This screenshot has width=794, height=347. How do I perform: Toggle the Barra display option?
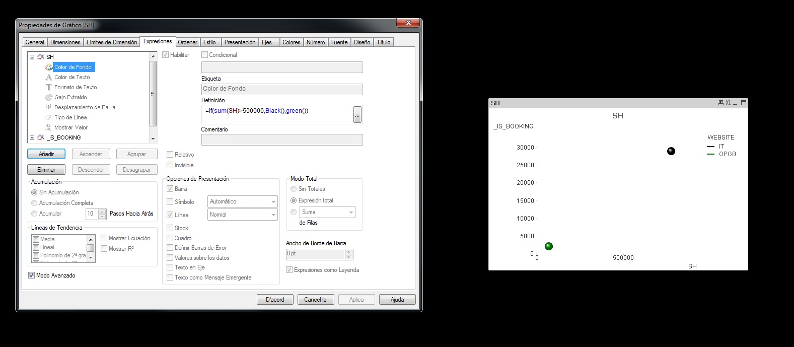click(x=170, y=189)
